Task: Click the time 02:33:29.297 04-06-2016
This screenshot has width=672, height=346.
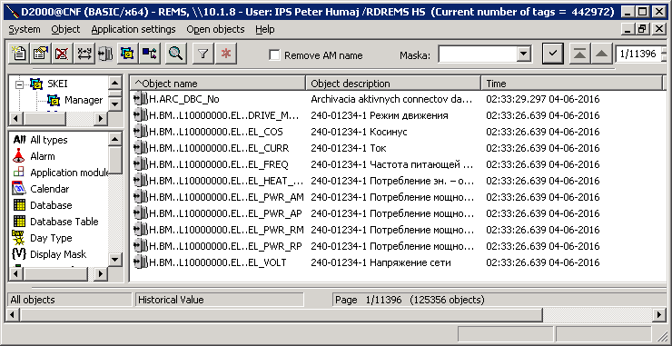Action: point(542,100)
